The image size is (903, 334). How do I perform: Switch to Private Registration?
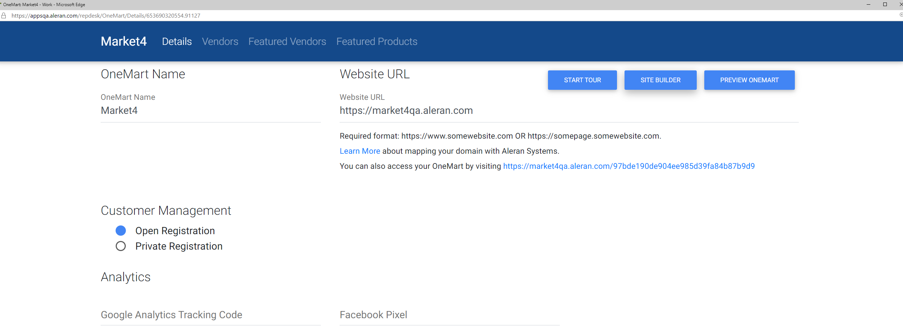point(121,246)
